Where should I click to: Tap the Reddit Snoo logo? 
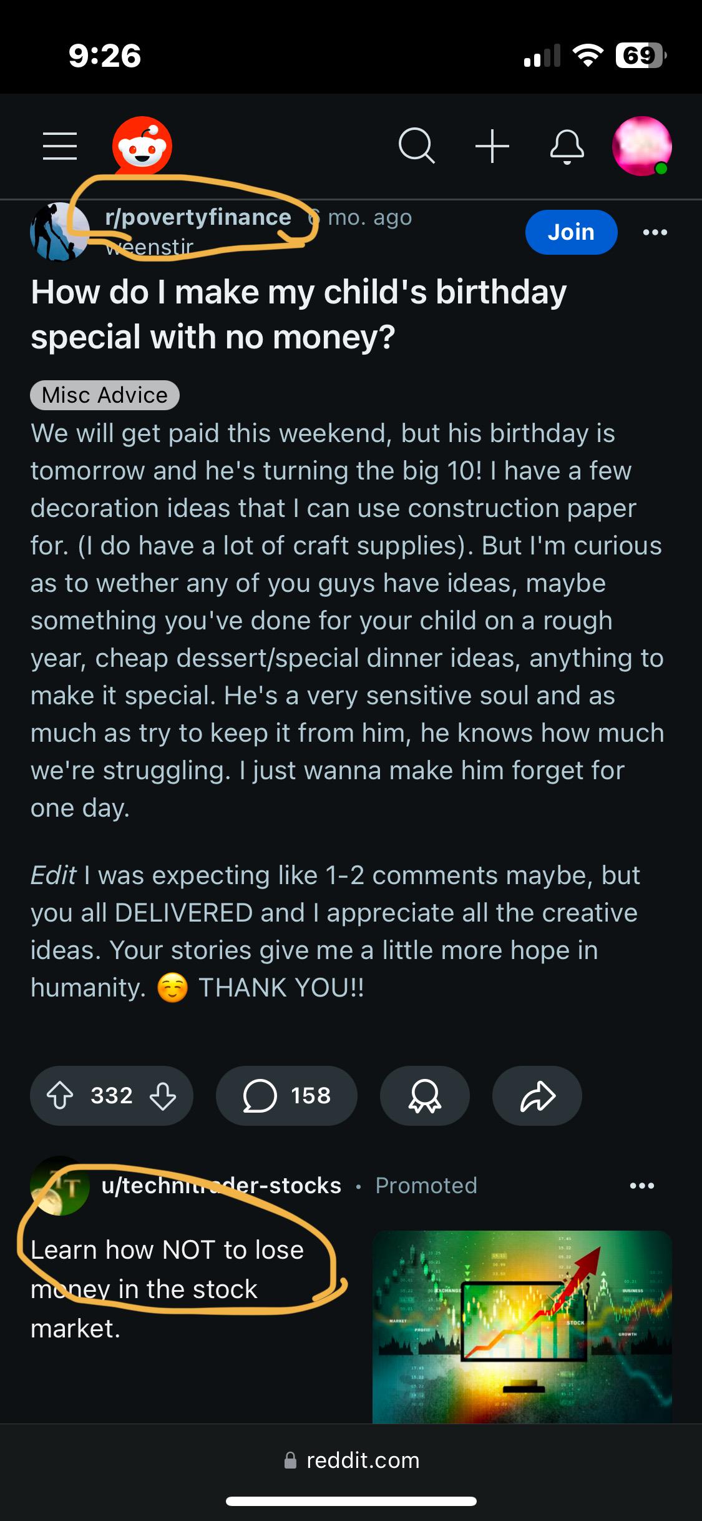(142, 146)
